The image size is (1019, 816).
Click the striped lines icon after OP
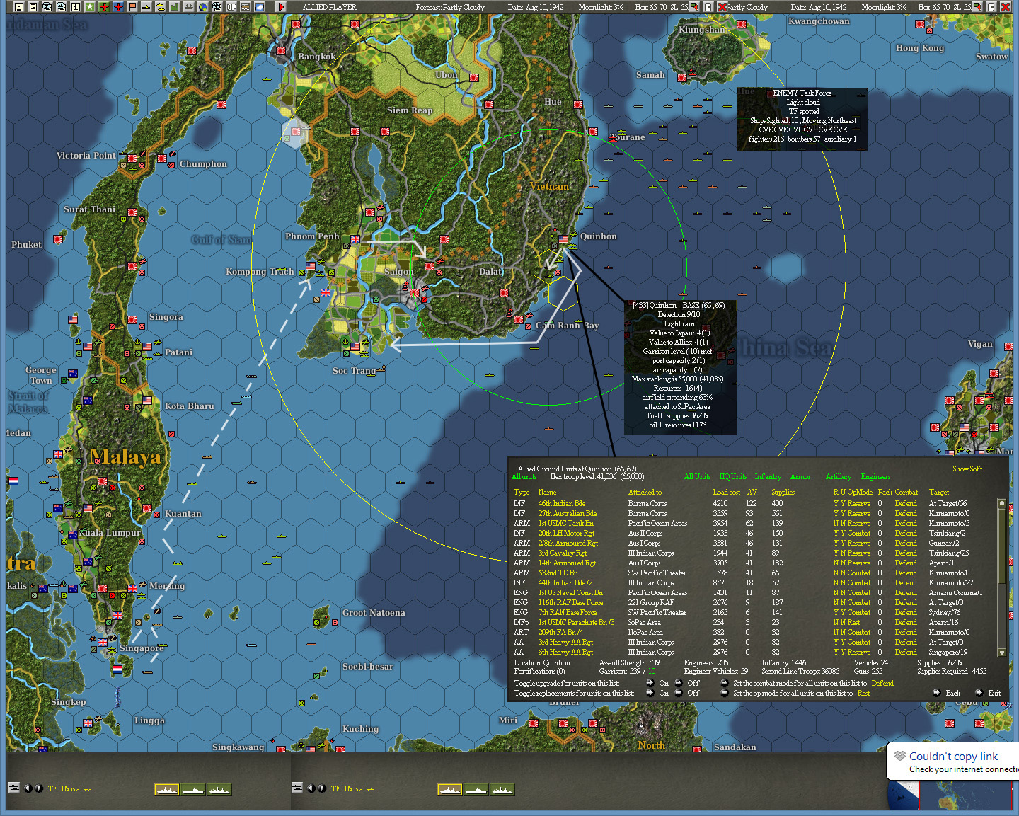click(246, 7)
